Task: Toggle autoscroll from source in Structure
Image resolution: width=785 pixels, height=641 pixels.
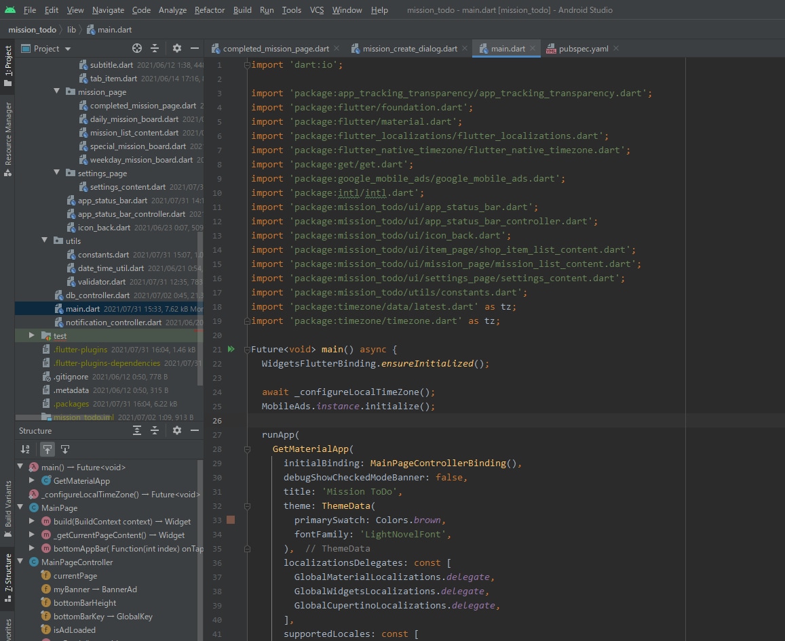Action: click(x=65, y=449)
